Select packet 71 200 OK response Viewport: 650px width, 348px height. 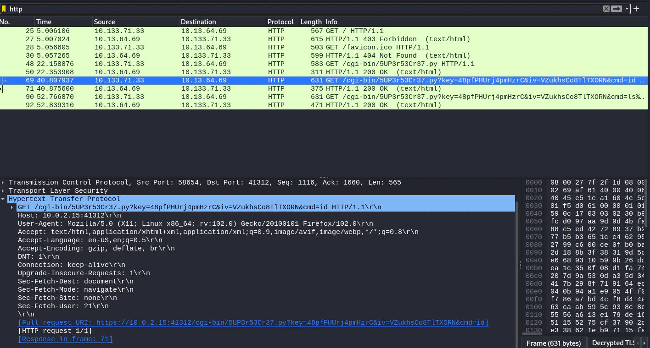coord(324,89)
